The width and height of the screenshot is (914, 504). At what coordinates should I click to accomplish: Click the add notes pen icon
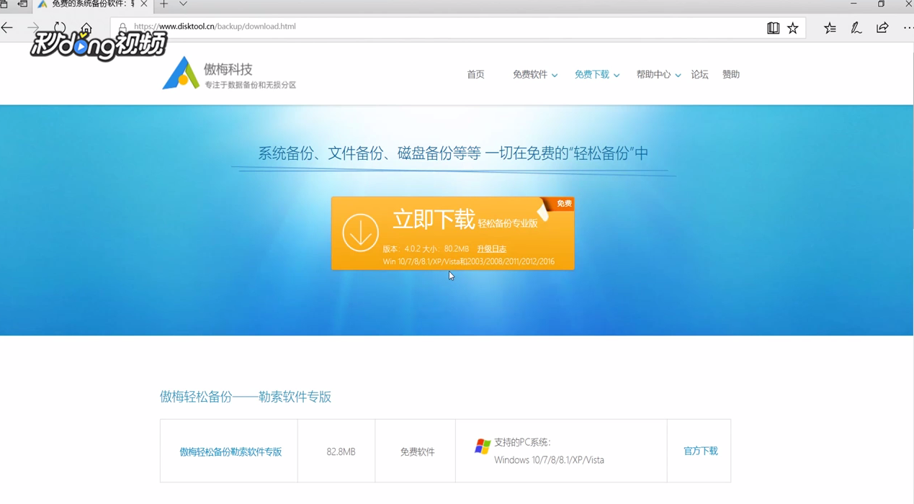point(856,28)
